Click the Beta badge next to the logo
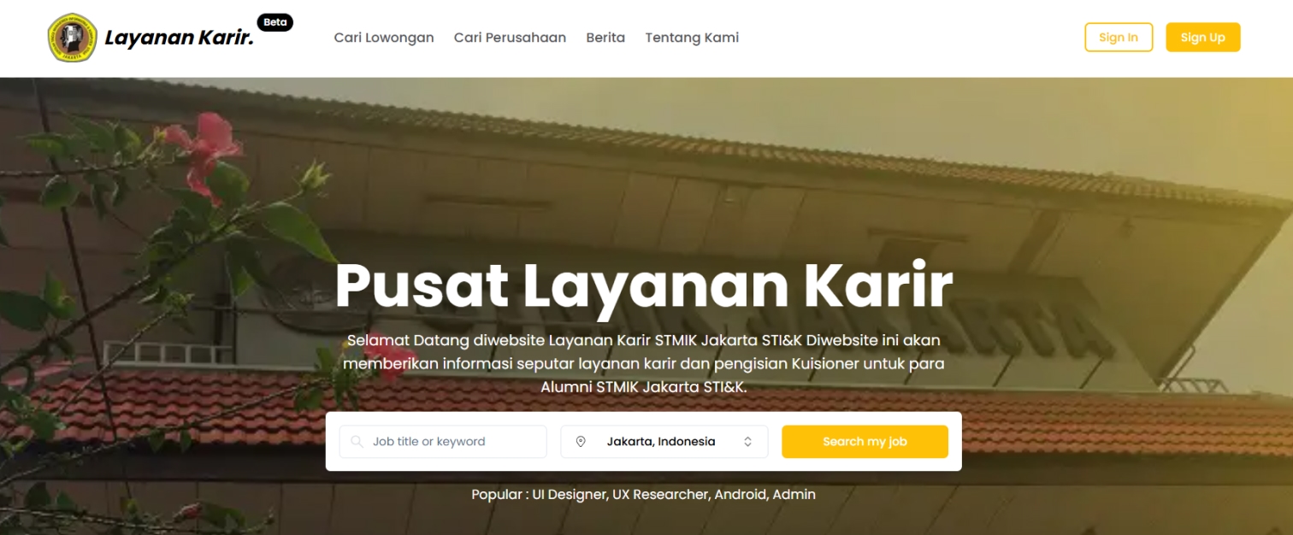 275,22
